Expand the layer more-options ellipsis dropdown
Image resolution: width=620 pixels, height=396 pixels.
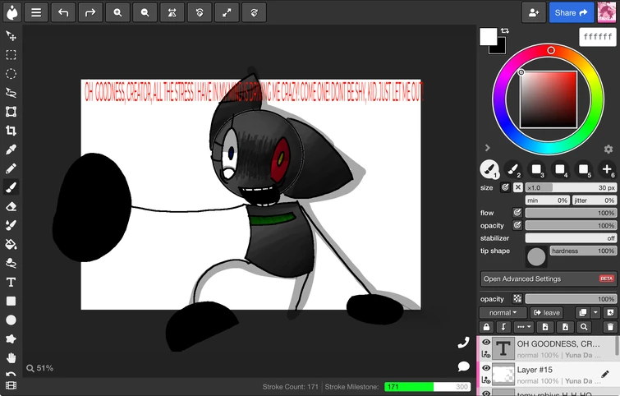tap(524, 327)
